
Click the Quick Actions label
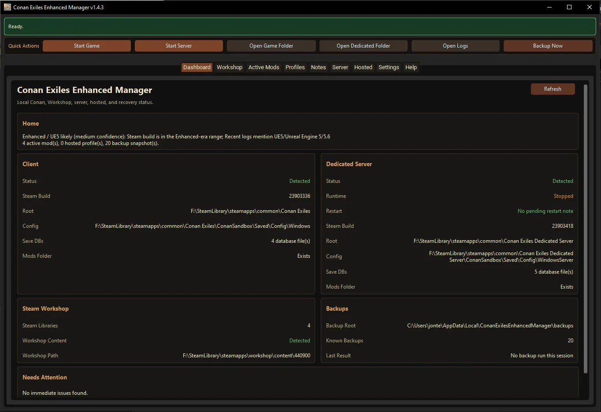pyautogui.click(x=24, y=46)
